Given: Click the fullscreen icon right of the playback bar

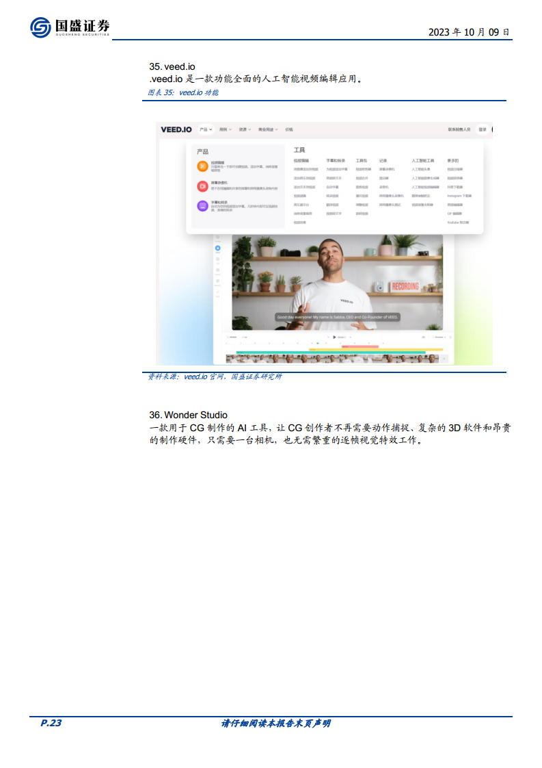Looking at the screenshot, I should [x=450, y=337].
